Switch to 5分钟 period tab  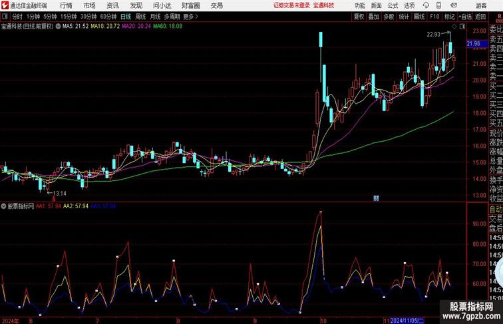point(50,17)
